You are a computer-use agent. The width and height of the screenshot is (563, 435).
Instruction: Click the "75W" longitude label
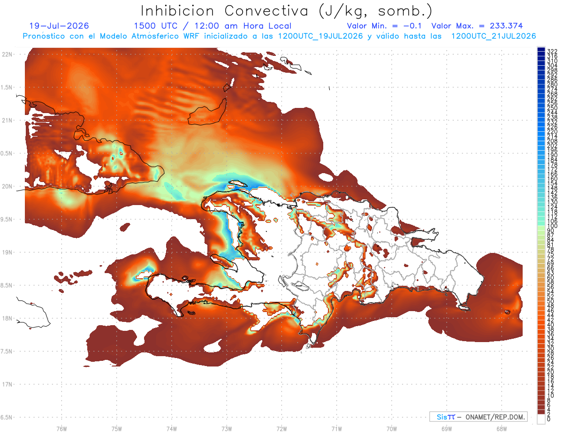(116, 428)
